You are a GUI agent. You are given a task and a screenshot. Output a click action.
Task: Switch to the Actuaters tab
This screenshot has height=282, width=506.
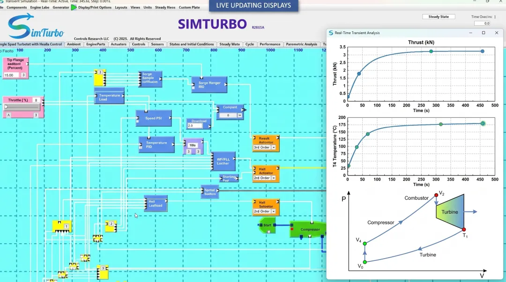(119, 44)
